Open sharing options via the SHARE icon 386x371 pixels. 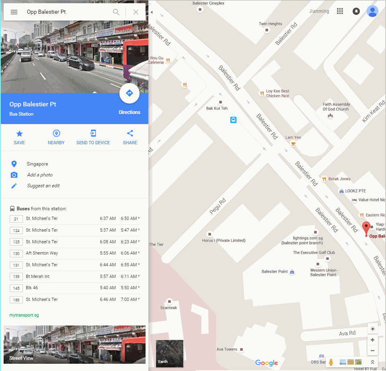pos(130,133)
